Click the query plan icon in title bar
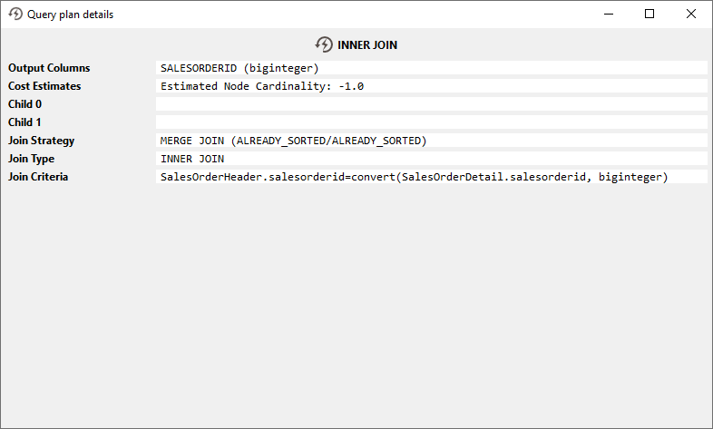The height and width of the screenshot is (429, 713). [x=15, y=15]
